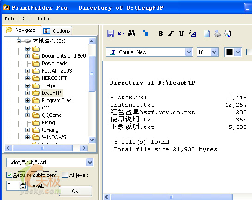Open the font size 10 dropdown
252x200 pixels.
[214, 52]
